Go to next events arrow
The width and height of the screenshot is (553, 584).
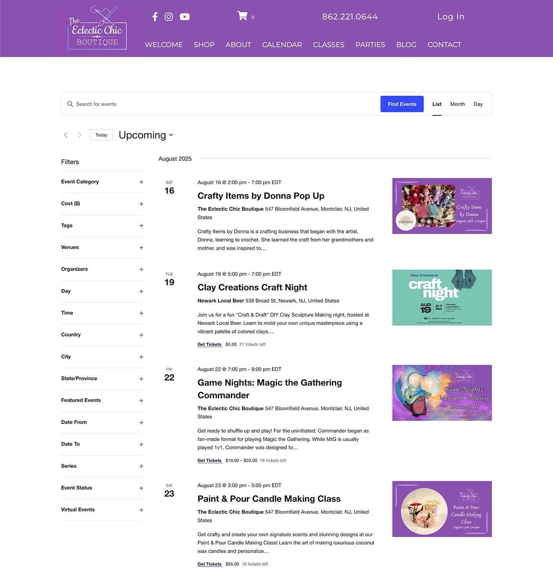click(80, 135)
